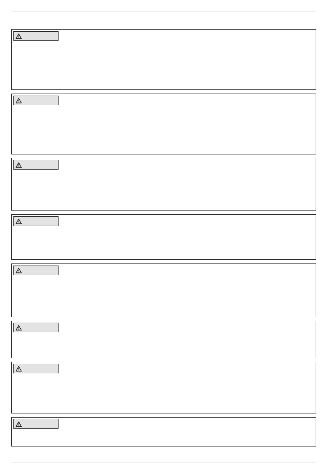
Task: Click the warning triangle in the sixth box
Action: tap(19, 328)
